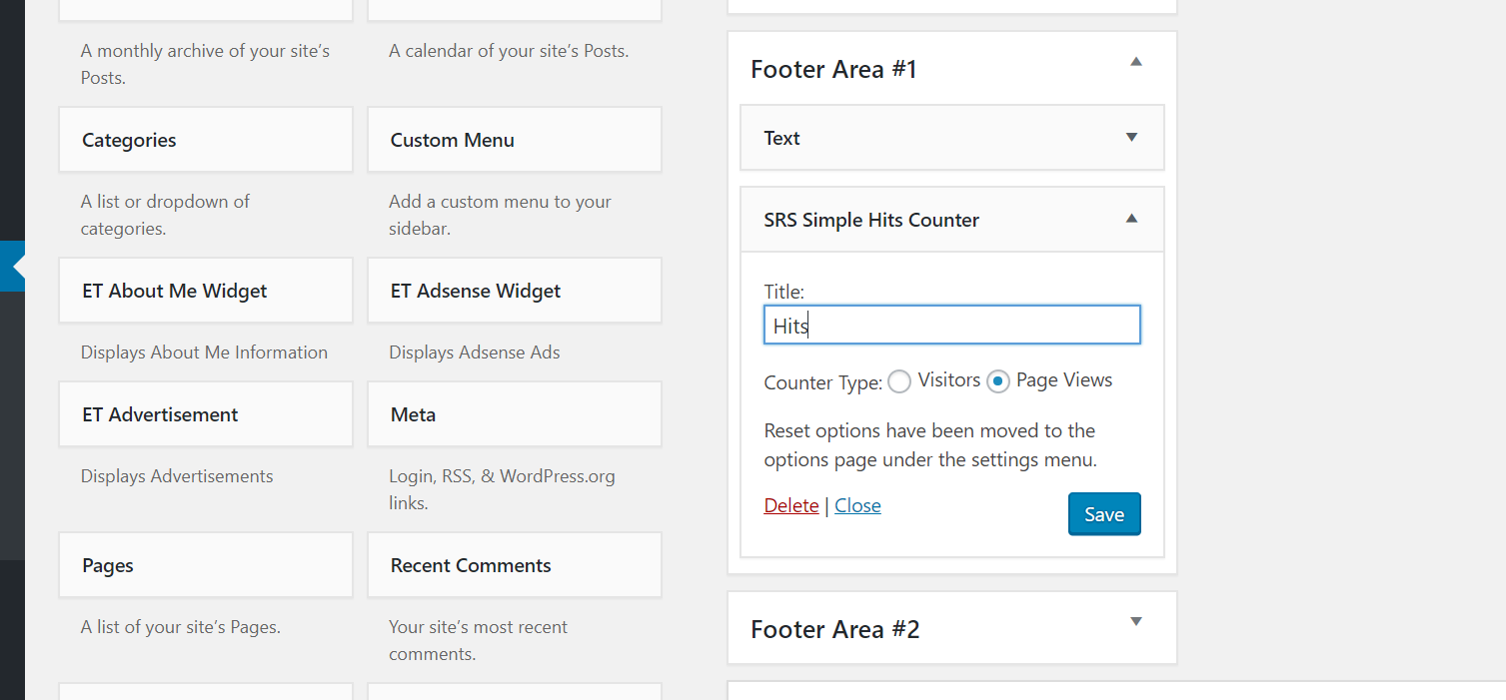Viewport: 1506px width, 700px height.
Task: Select the Meta widget
Action: coord(515,414)
